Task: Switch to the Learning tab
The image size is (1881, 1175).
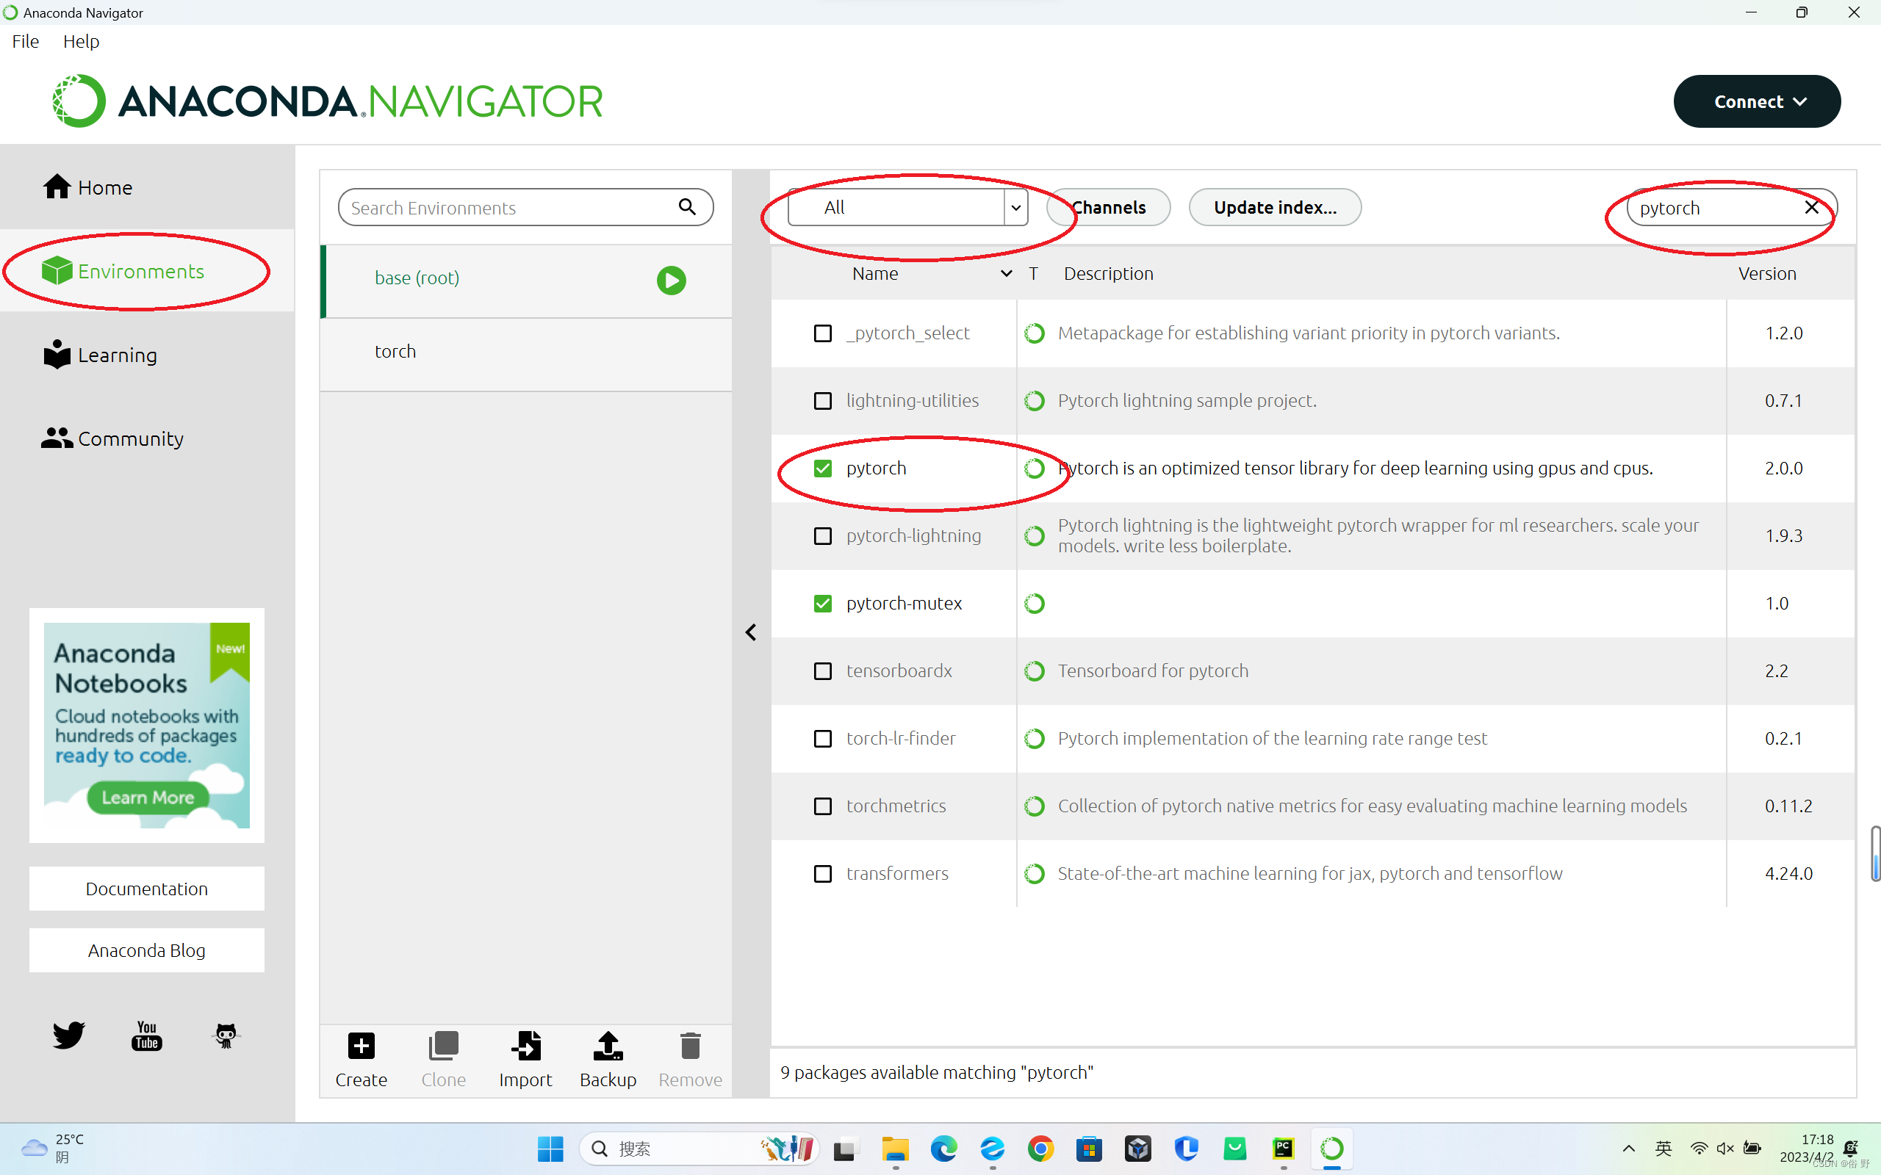Action: [117, 355]
